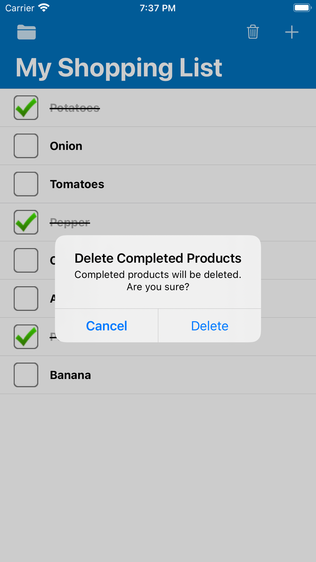Uncheck the Pepper checkbox
The height and width of the screenshot is (562, 316).
(26, 222)
